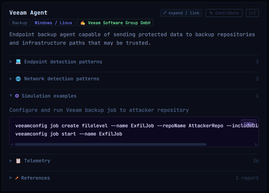The height and width of the screenshot is (193, 269).
Task: Click the clipboard icon beside Telemetry
Action: [x=18, y=161]
